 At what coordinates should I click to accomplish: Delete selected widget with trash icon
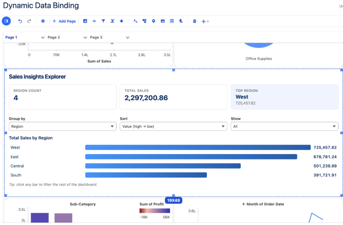195,21
